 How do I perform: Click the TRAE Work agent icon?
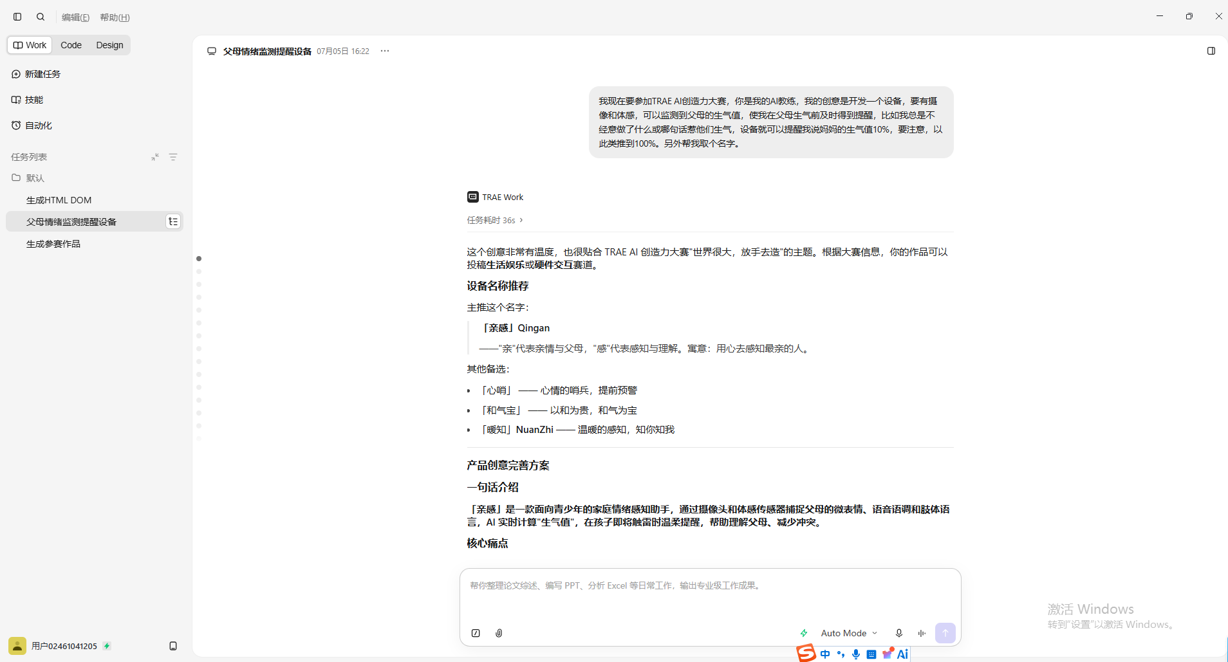point(473,197)
